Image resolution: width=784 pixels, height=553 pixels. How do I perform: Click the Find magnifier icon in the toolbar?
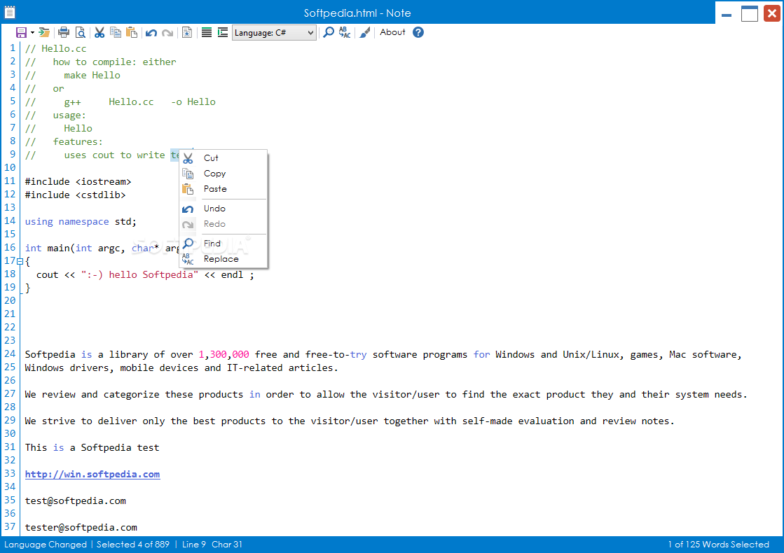[x=329, y=32]
